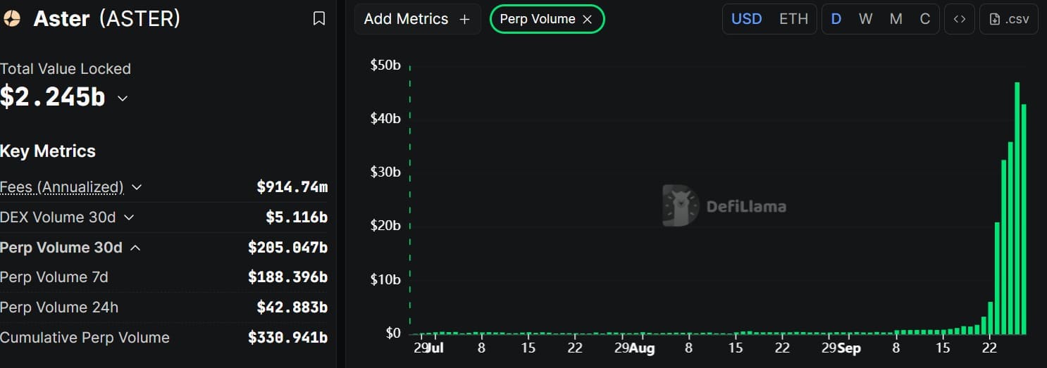
Task: Click the Aster token logo icon
Action: pos(12,19)
